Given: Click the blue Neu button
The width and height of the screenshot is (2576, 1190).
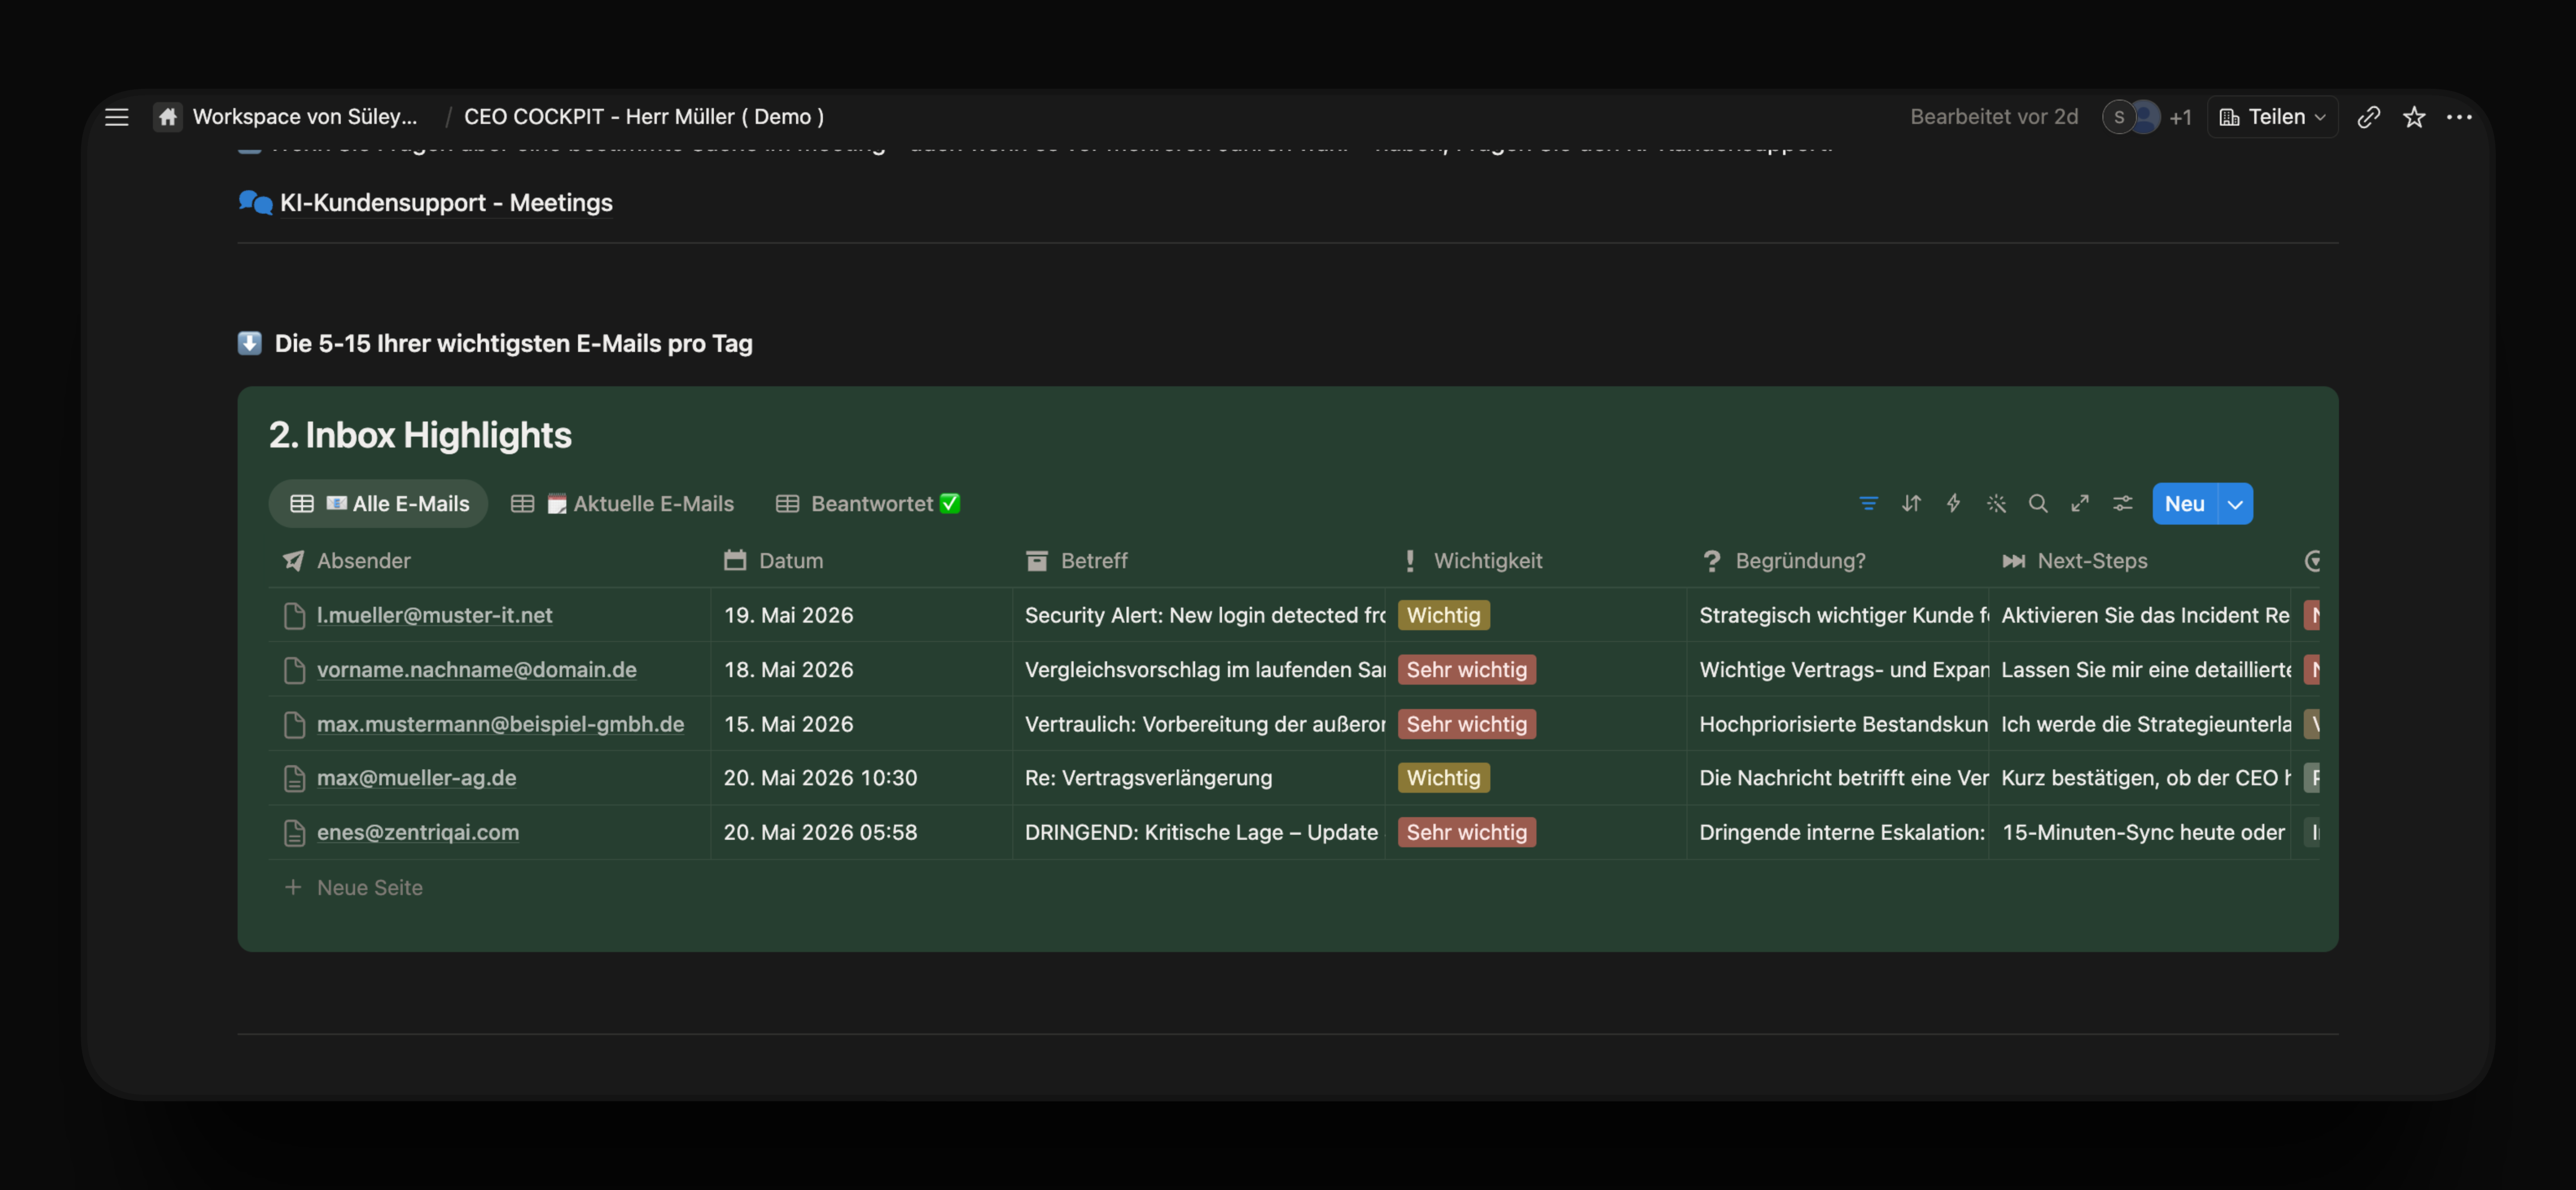Looking at the screenshot, I should 2184,504.
